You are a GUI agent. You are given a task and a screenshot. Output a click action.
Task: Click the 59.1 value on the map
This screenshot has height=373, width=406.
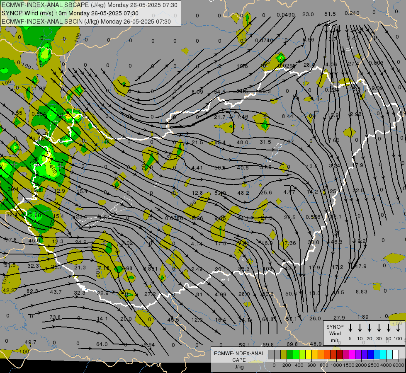click(x=244, y=345)
